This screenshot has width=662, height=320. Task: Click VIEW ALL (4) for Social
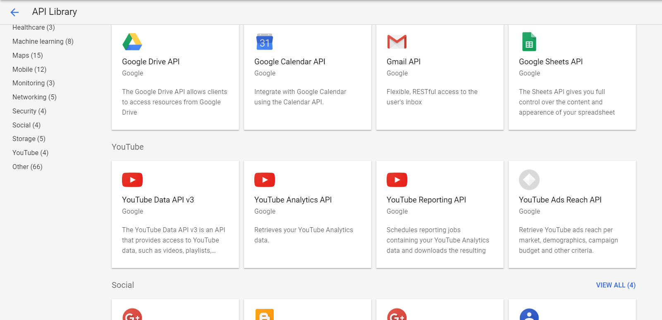coord(616,285)
